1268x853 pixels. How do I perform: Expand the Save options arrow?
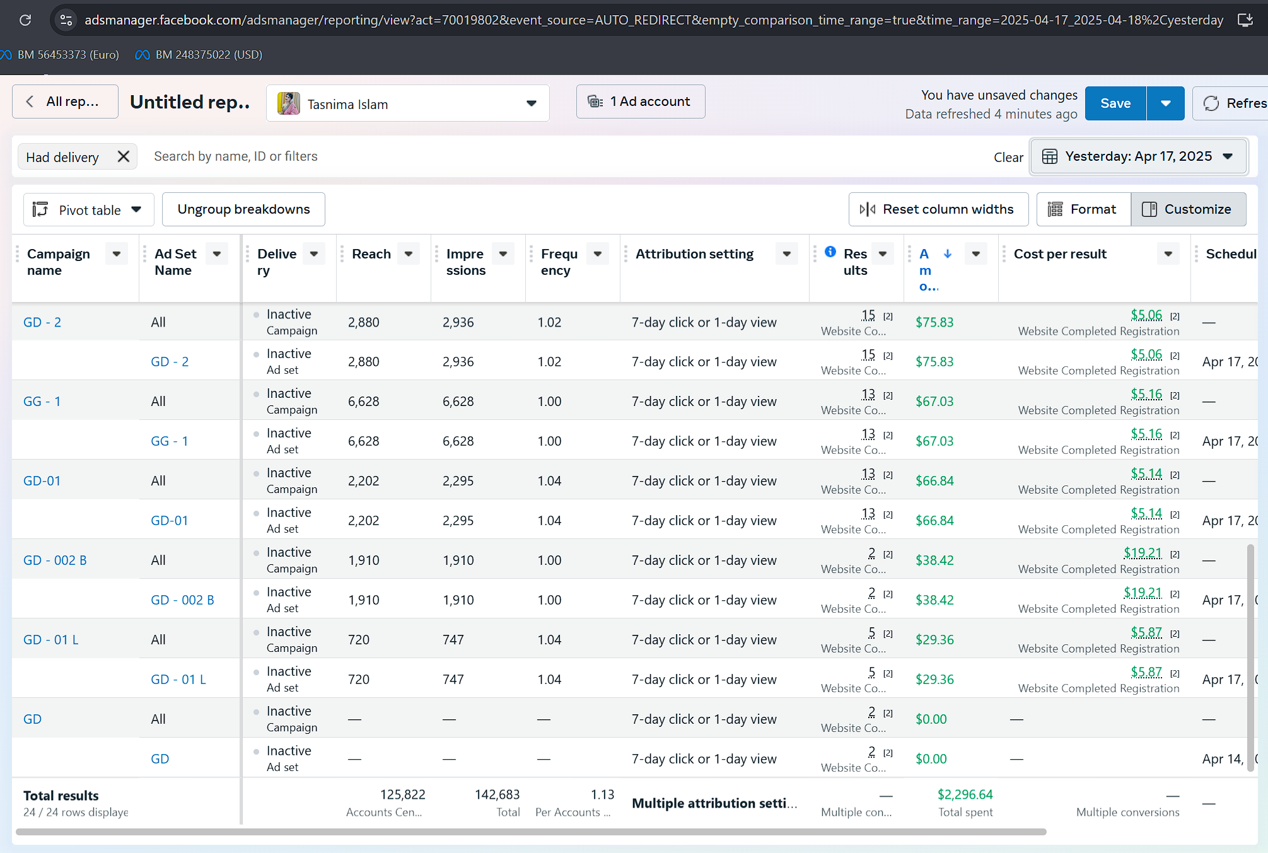(x=1165, y=103)
